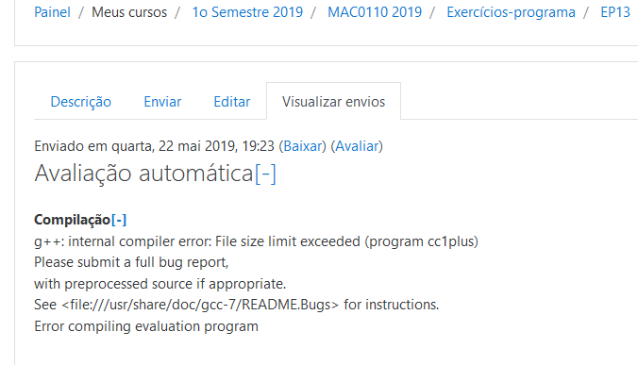
Task: Click the g++ internal compiler error line
Action: [257, 241]
